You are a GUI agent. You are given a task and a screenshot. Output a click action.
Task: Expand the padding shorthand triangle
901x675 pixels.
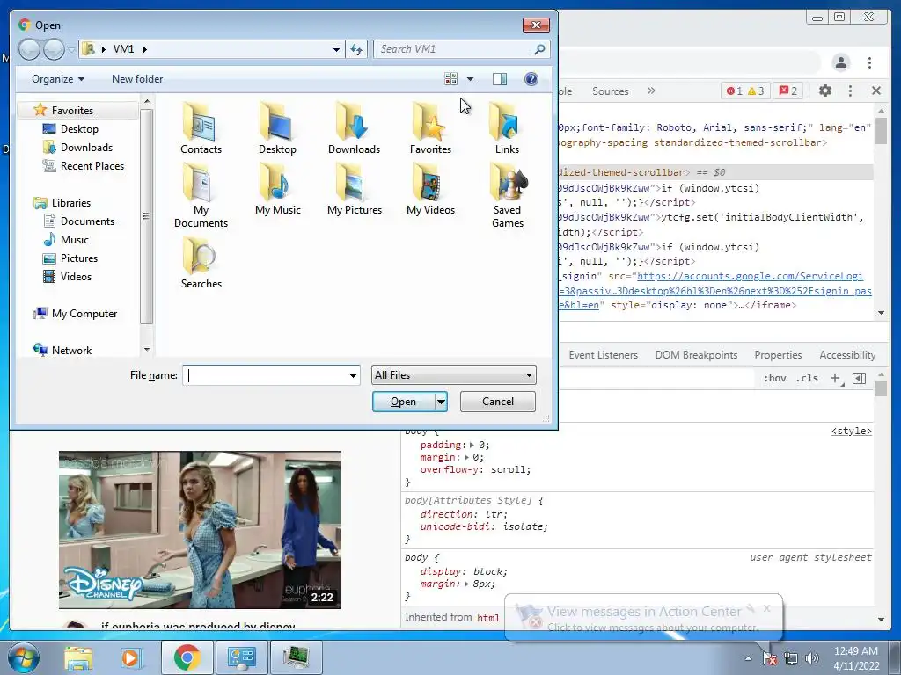click(x=472, y=445)
